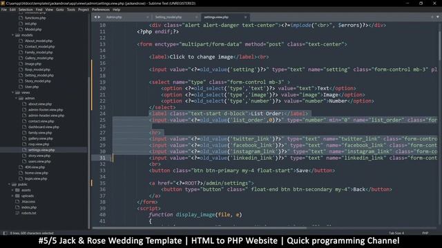The image size is (442, 248).
Task: Open the Find menu
Action: (39, 10)
